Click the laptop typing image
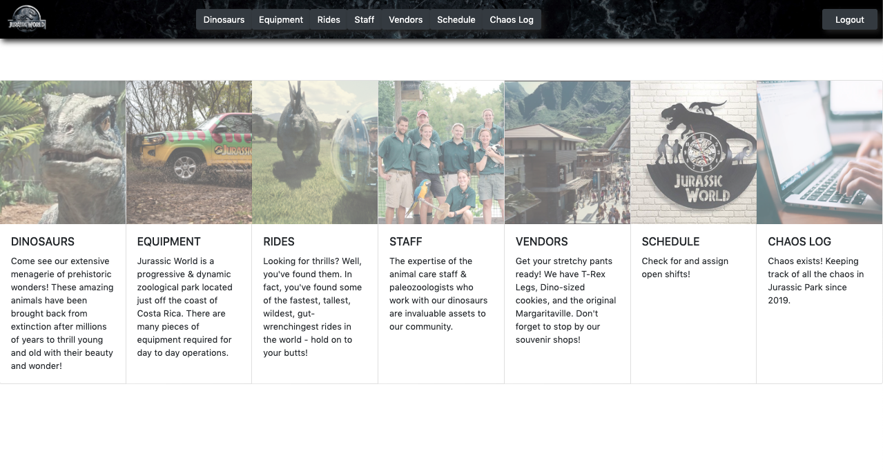The height and width of the screenshot is (471, 883). 819,152
